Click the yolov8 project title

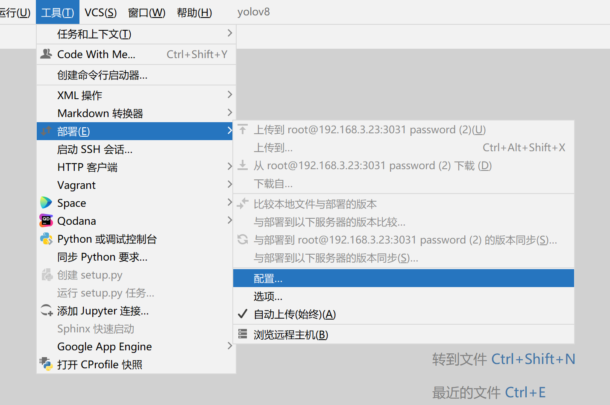pos(253,12)
